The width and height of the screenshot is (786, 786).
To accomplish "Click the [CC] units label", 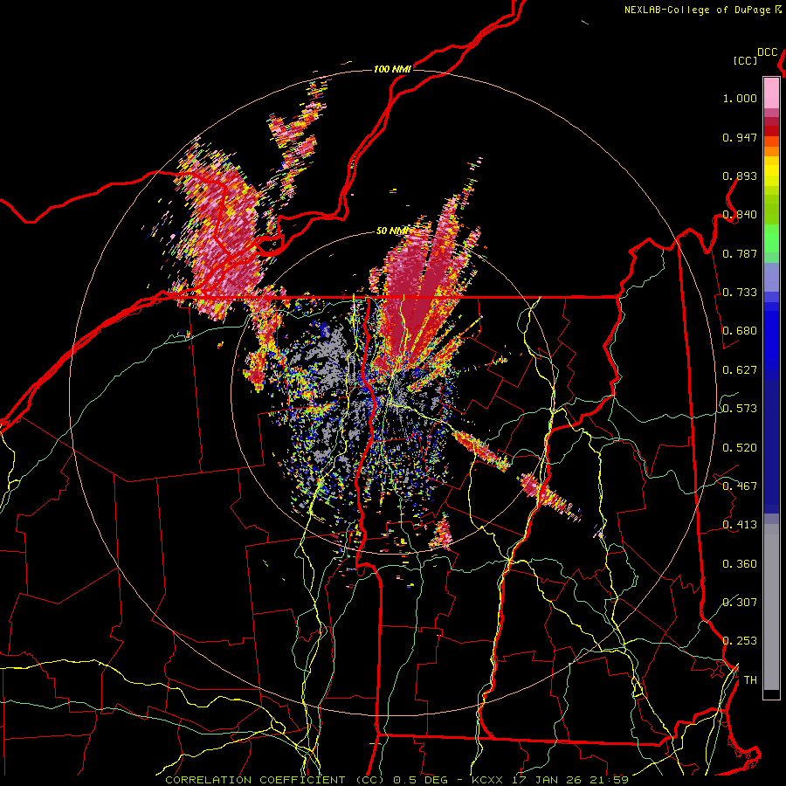I will coord(746,60).
